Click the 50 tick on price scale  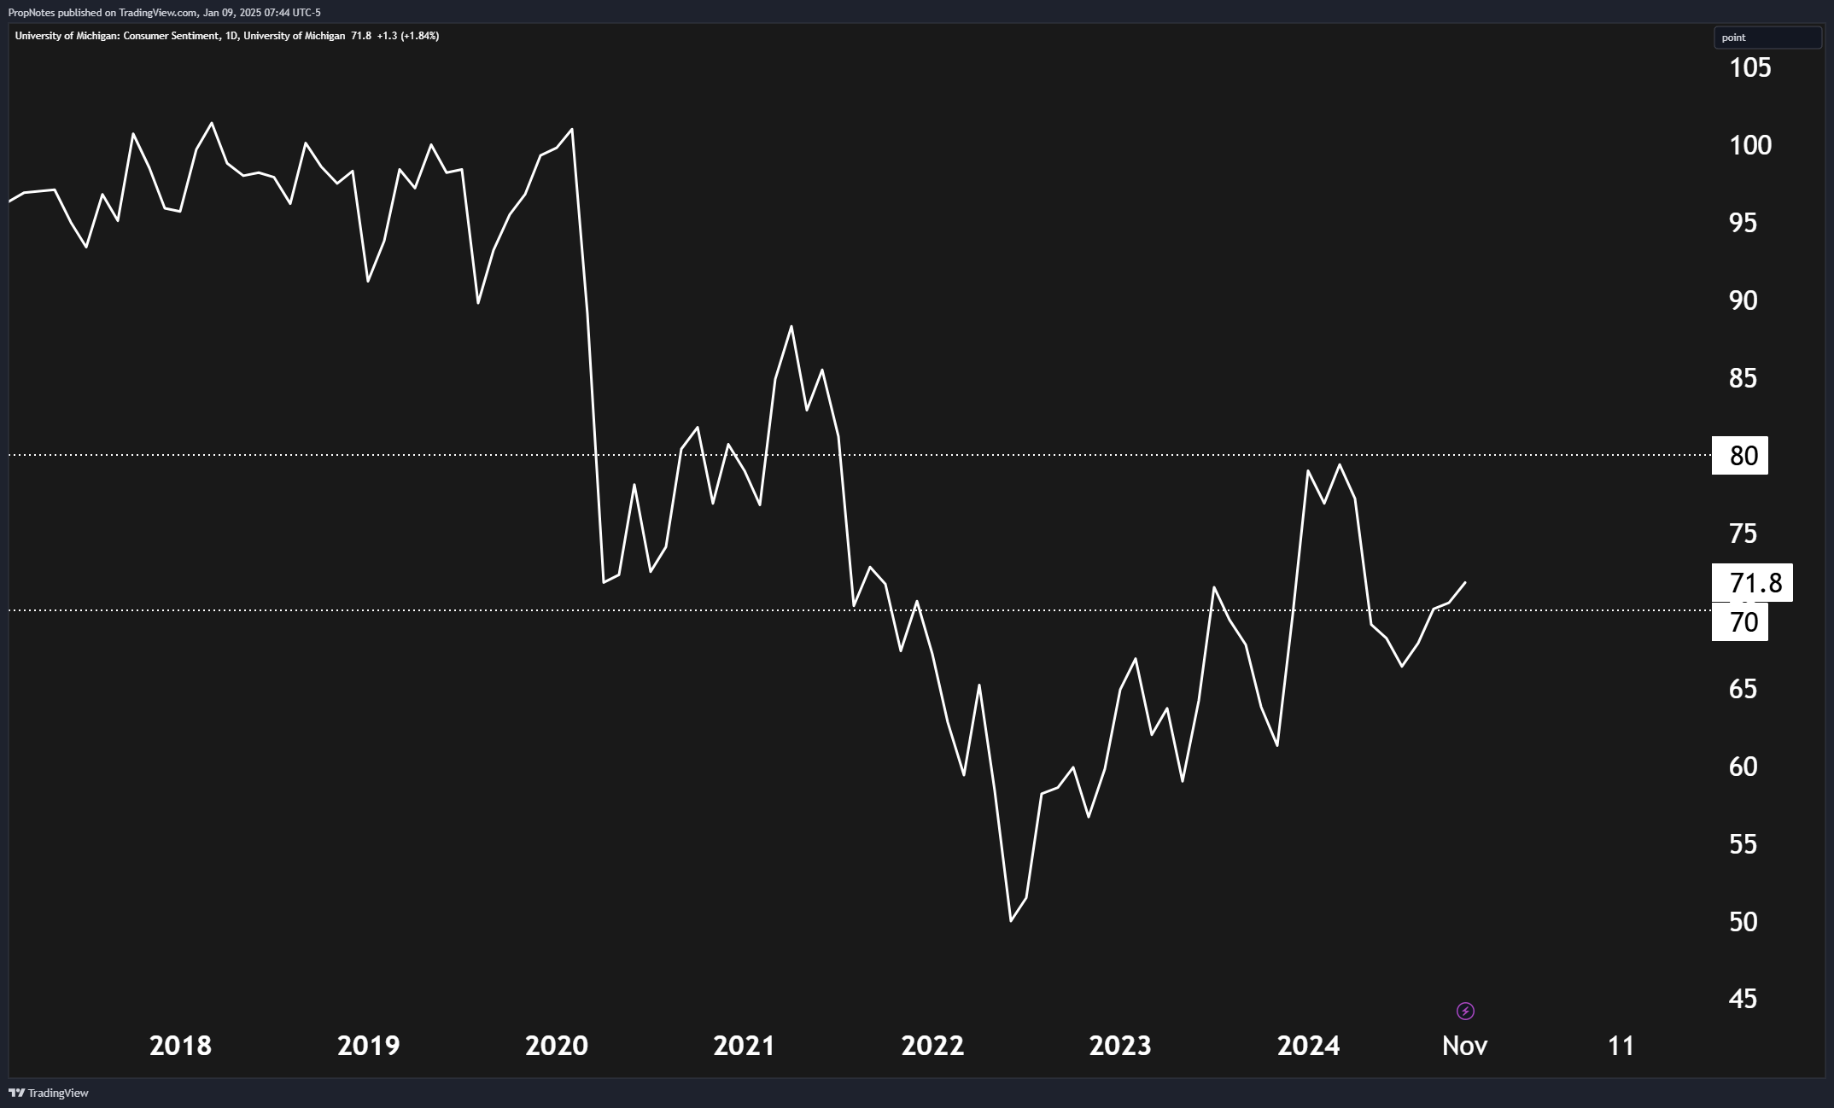(1743, 922)
